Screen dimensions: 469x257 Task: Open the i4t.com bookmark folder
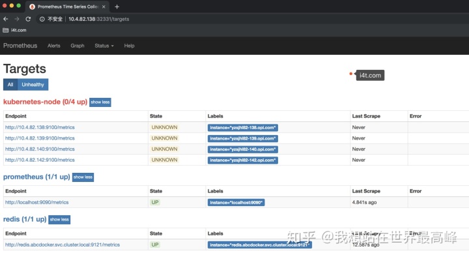tap(14, 30)
